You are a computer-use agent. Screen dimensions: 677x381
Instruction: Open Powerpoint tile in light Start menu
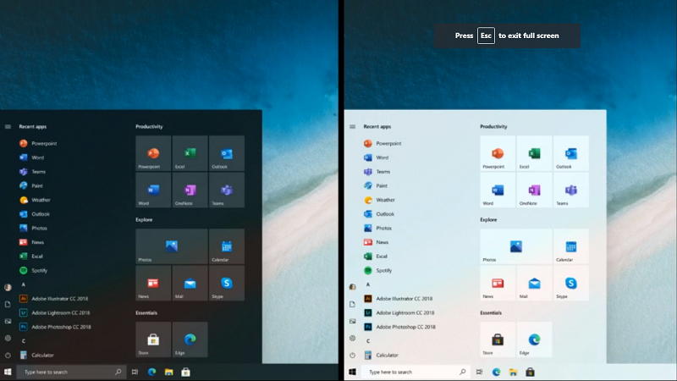[x=498, y=153]
